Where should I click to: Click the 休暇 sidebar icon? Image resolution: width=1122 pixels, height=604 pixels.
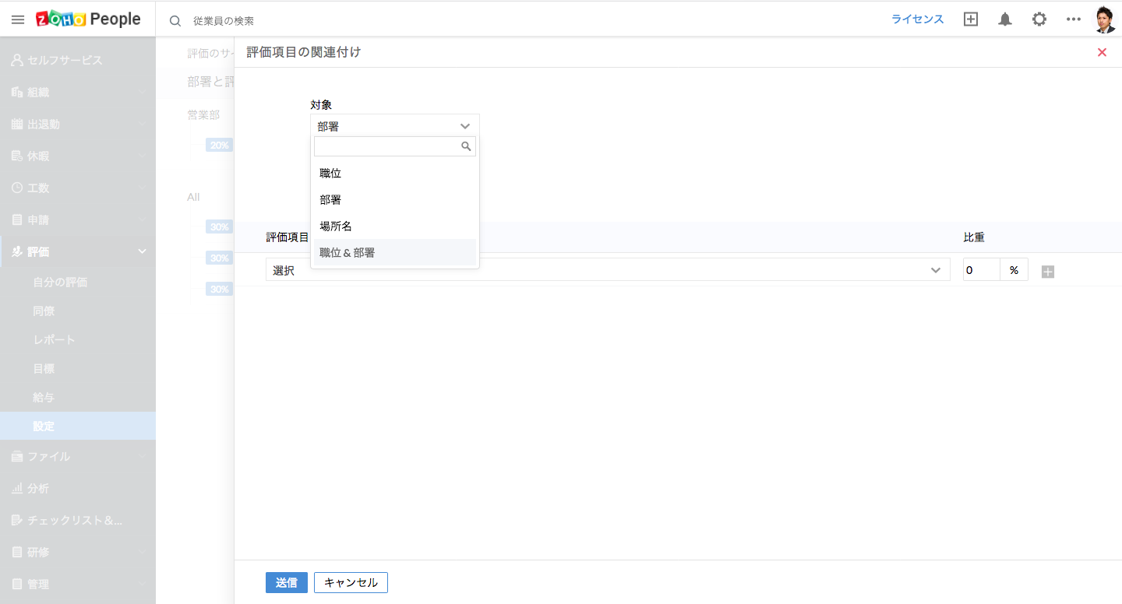(17, 156)
